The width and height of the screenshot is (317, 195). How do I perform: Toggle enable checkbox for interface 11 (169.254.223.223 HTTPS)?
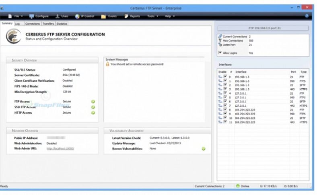(x=225, y=122)
